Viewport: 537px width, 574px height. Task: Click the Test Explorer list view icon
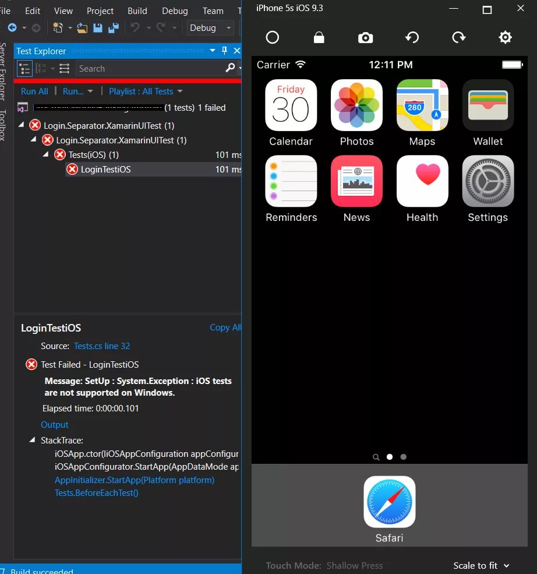pos(65,68)
